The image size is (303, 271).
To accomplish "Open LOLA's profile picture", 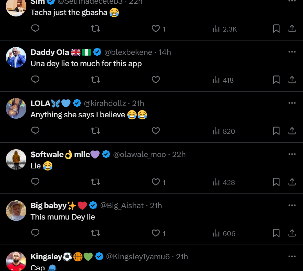I will [x=16, y=108].
